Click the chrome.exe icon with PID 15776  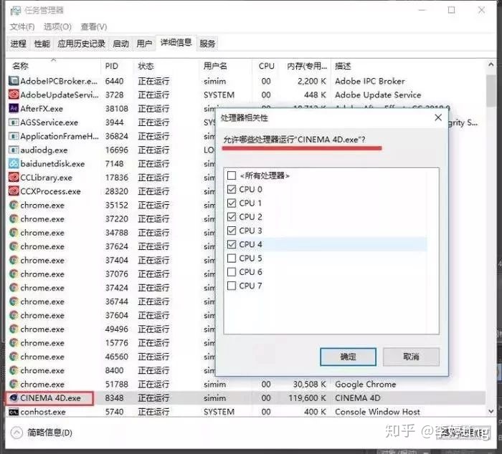click(14, 343)
